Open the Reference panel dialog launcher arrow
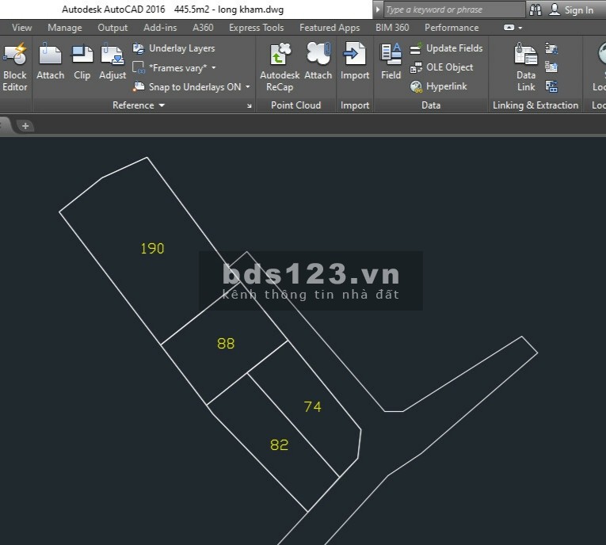Image resolution: width=606 pixels, height=545 pixels. 249,106
